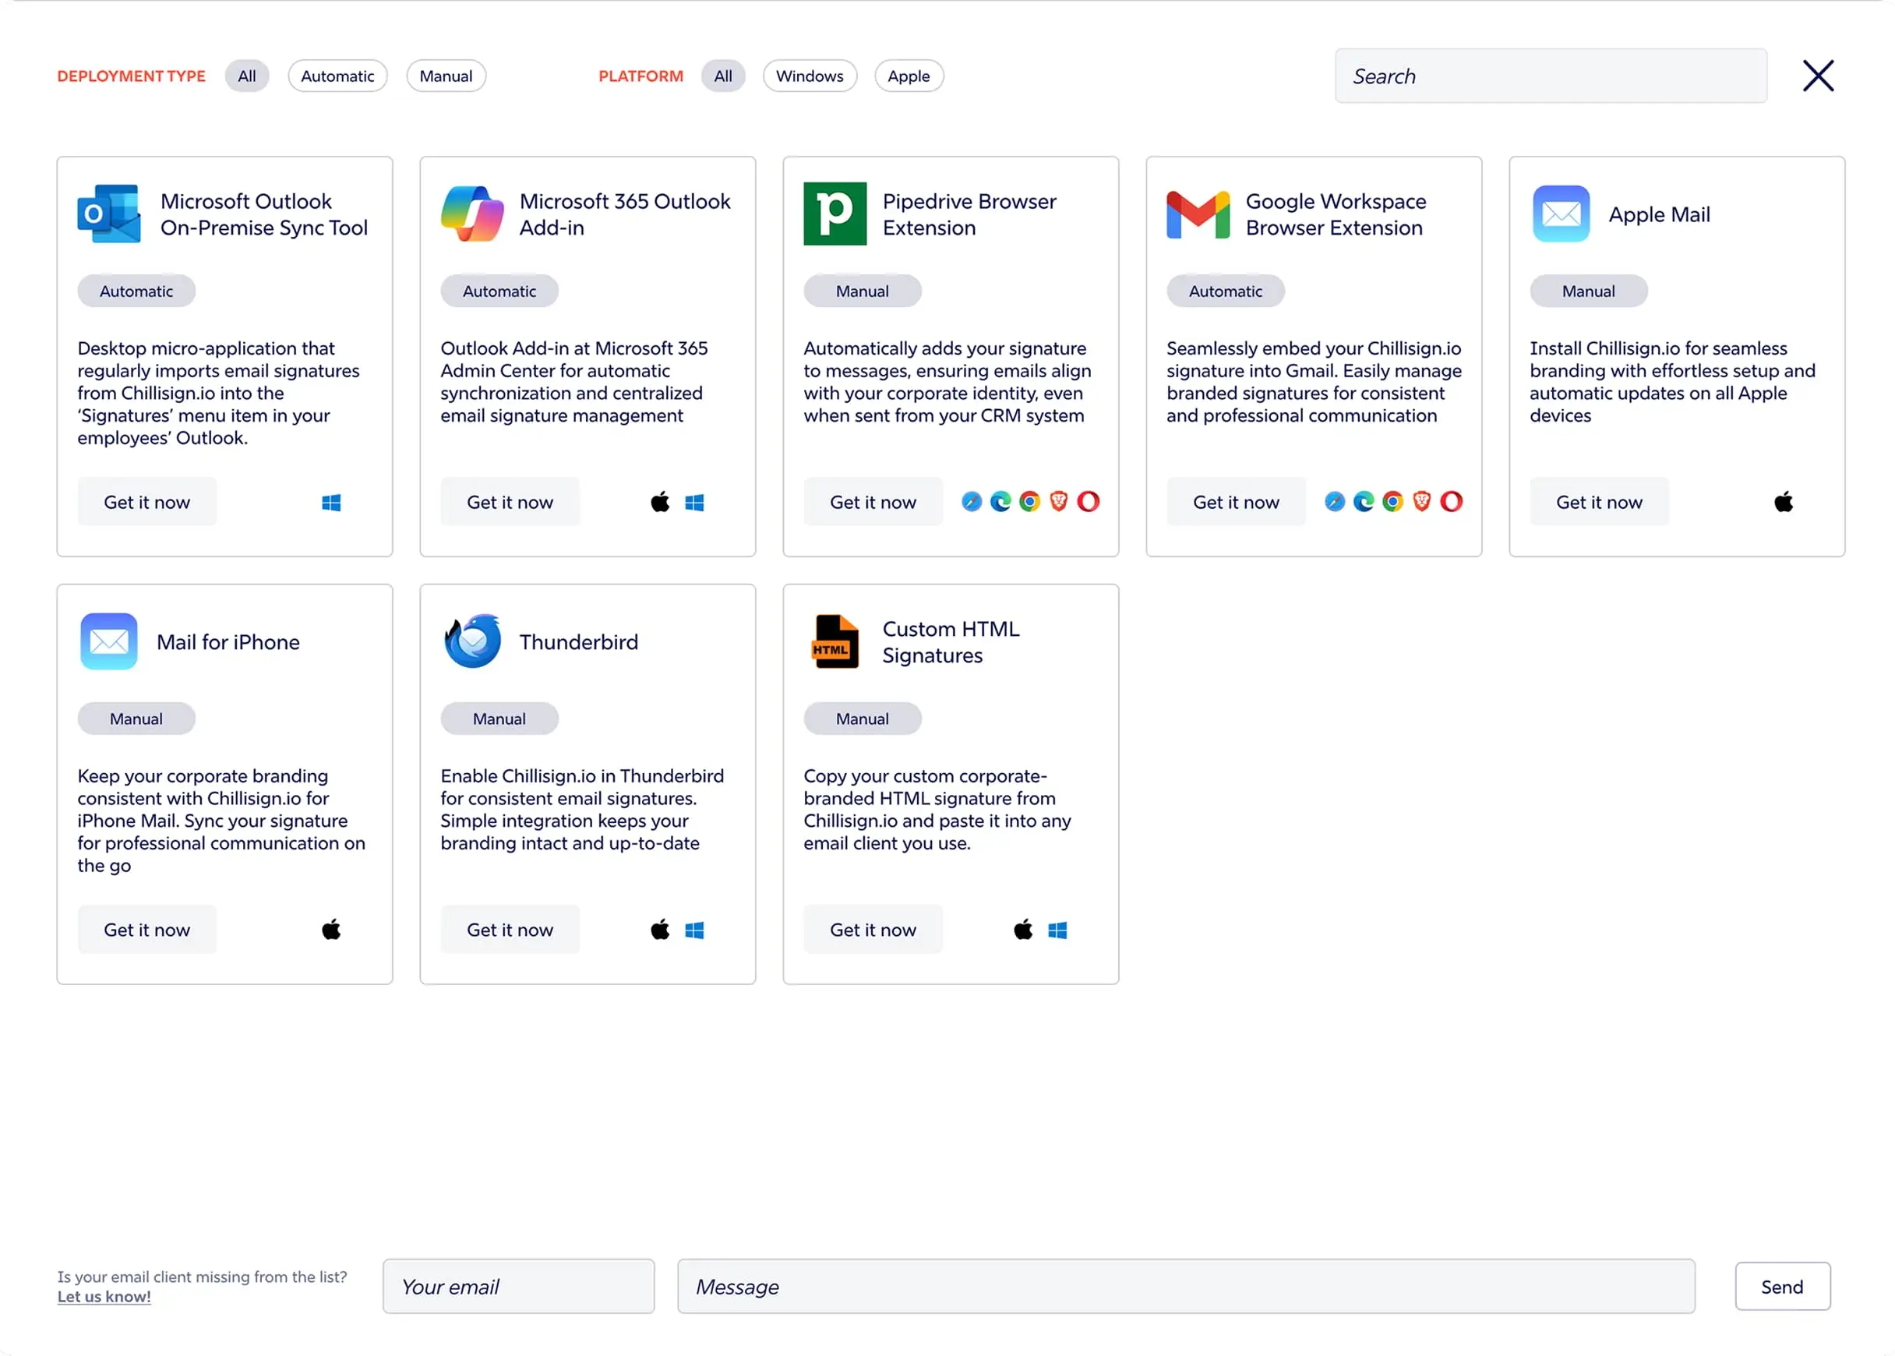Select All under Platform filter
Screen dimensions: 1895x1356
click(x=723, y=76)
